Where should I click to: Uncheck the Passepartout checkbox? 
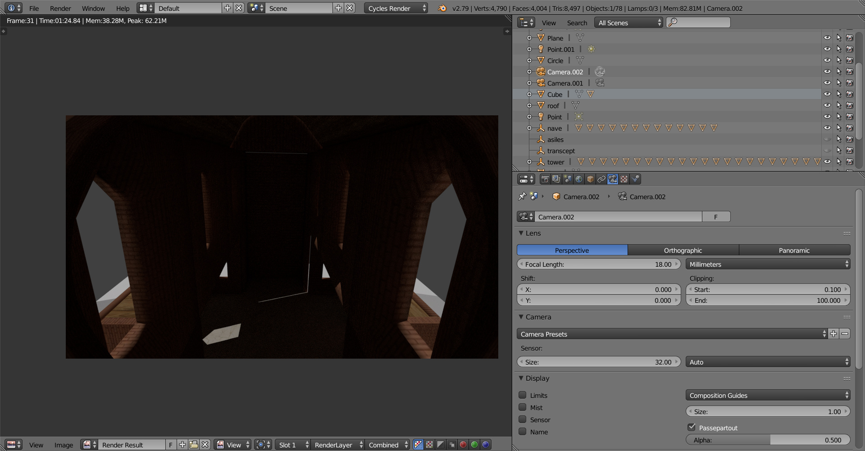(x=692, y=427)
